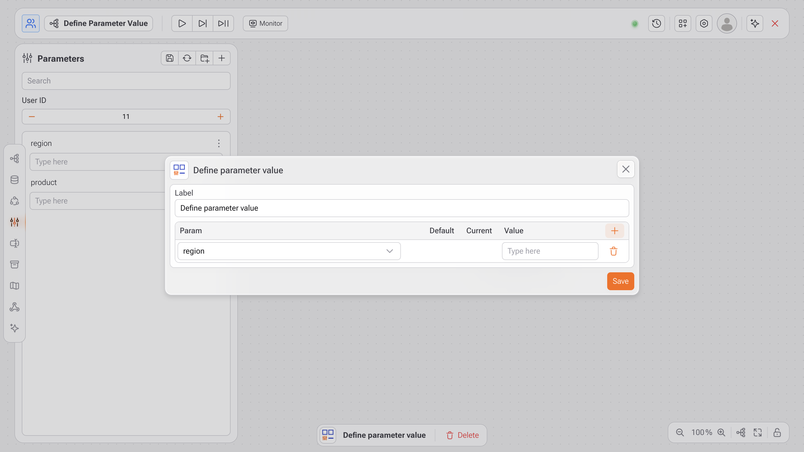
Task: Click the run workflow play icon
Action: click(182, 23)
